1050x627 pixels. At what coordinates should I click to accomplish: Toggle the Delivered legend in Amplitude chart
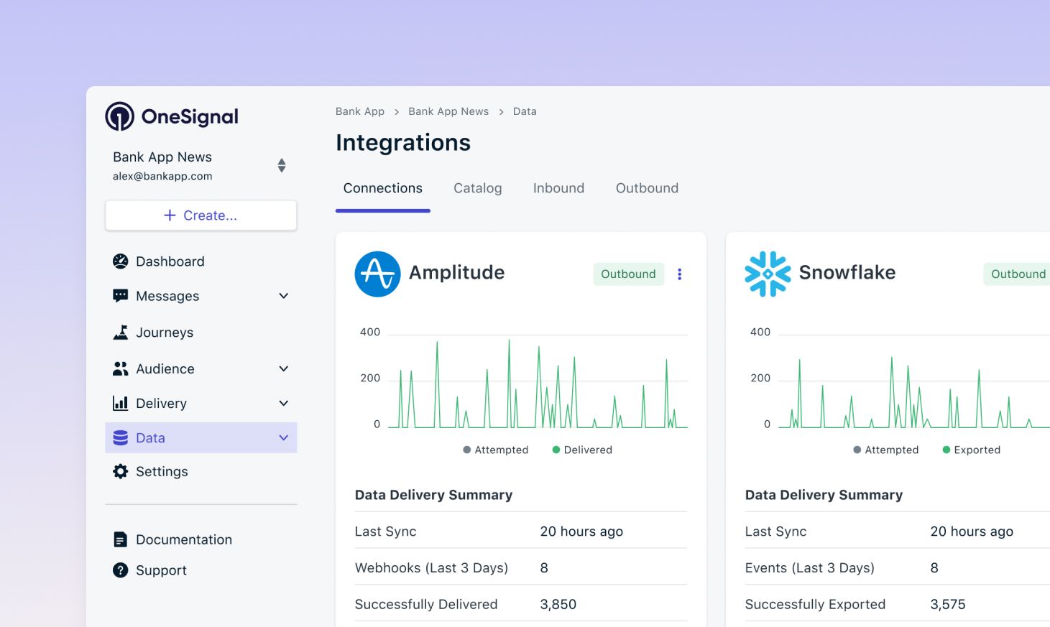click(582, 450)
